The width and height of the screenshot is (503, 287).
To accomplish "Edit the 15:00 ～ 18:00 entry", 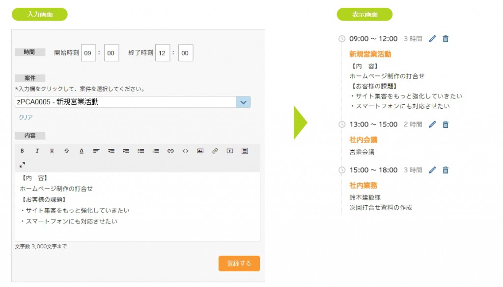I will click(432, 170).
